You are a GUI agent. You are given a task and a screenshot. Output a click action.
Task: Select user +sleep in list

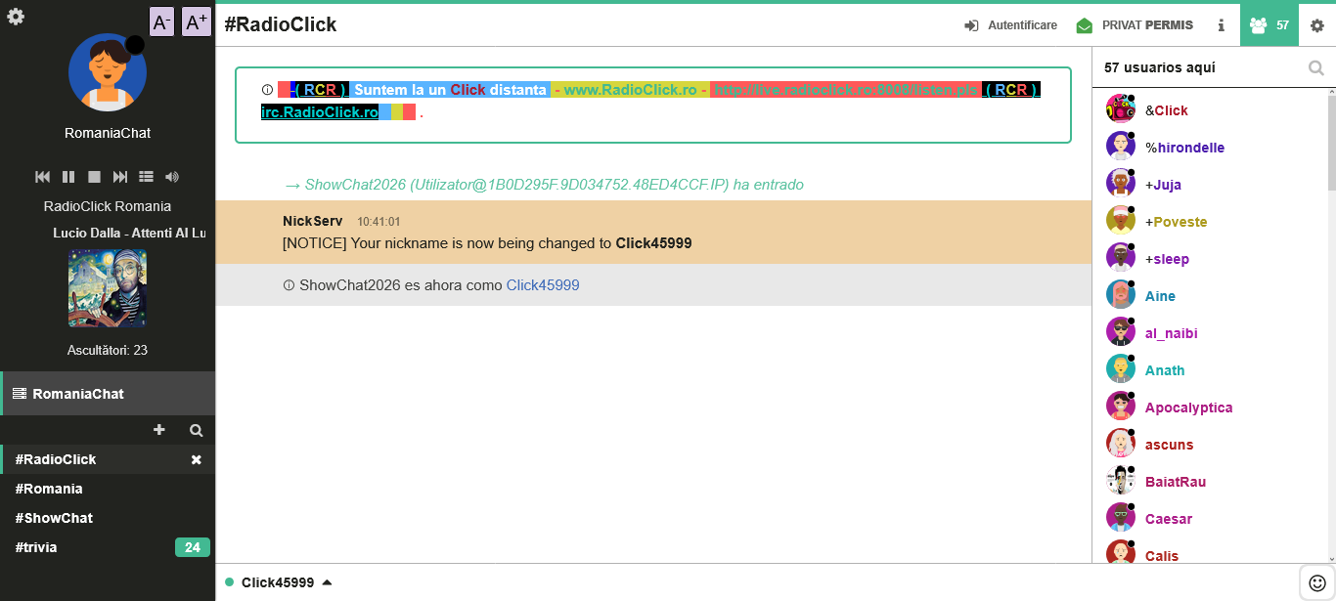(1167, 259)
